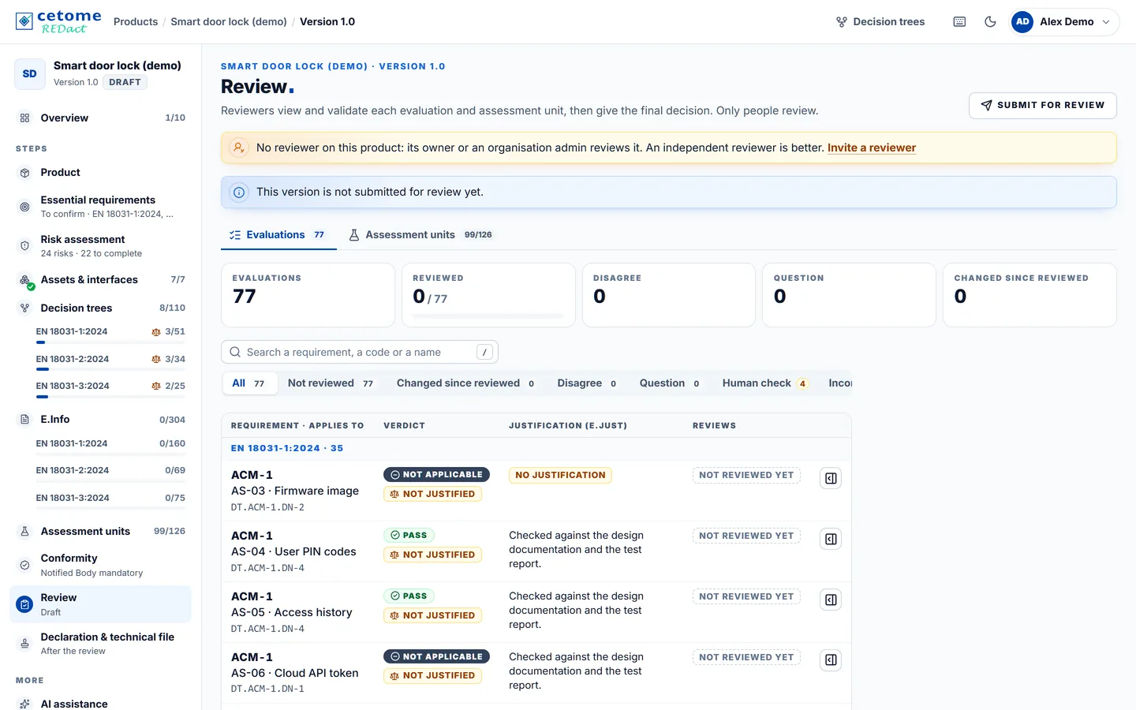1136x710 pixels.
Task: Open the keyboard shortcuts icon
Action: pyautogui.click(x=959, y=22)
